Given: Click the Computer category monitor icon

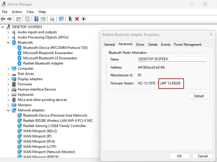Looking at the screenshot, I should coord(14,69).
